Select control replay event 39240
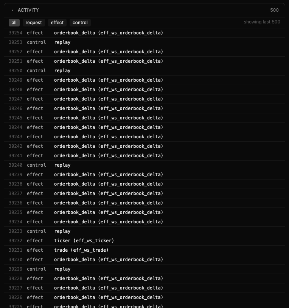This screenshot has height=308, width=289. point(144,165)
